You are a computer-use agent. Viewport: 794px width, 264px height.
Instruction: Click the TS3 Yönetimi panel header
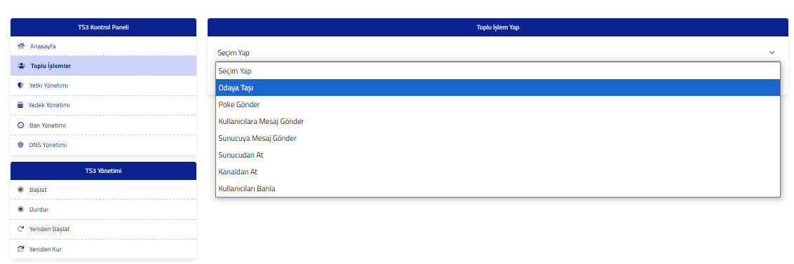coord(103,171)
